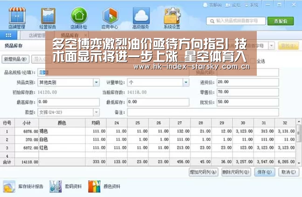302x197 pixels.
Task: Click the 进货价 field showing 20.00
Action: click(x=247, y=82)
